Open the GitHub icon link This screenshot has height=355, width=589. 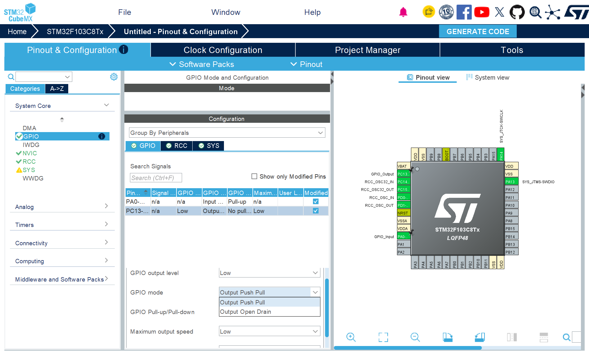[517, 12]
